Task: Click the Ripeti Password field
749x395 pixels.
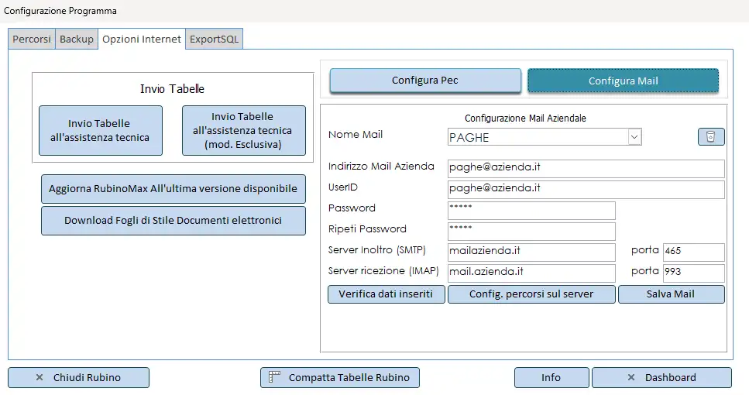Action: [x=531, y=231]
